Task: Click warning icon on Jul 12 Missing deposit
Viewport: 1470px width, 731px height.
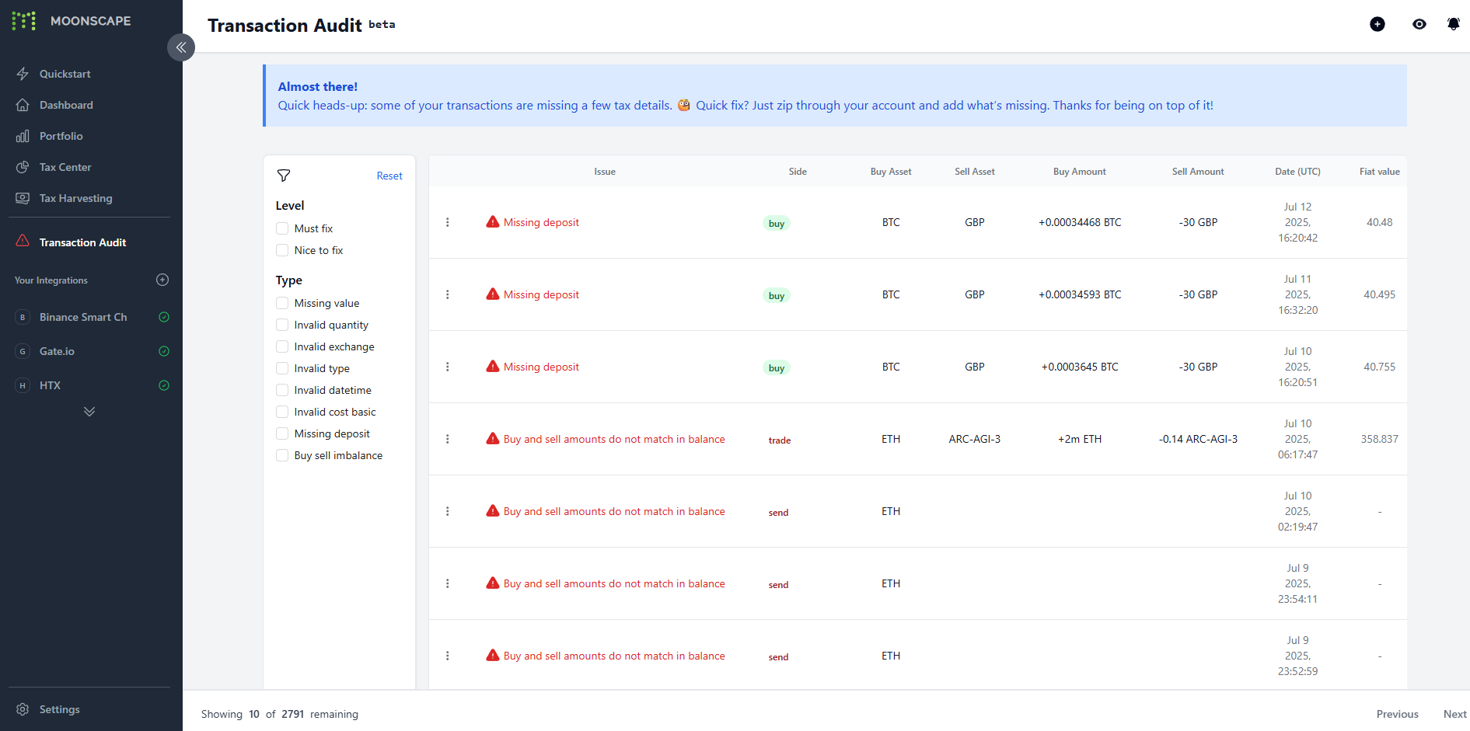Action: pos(493,222)
